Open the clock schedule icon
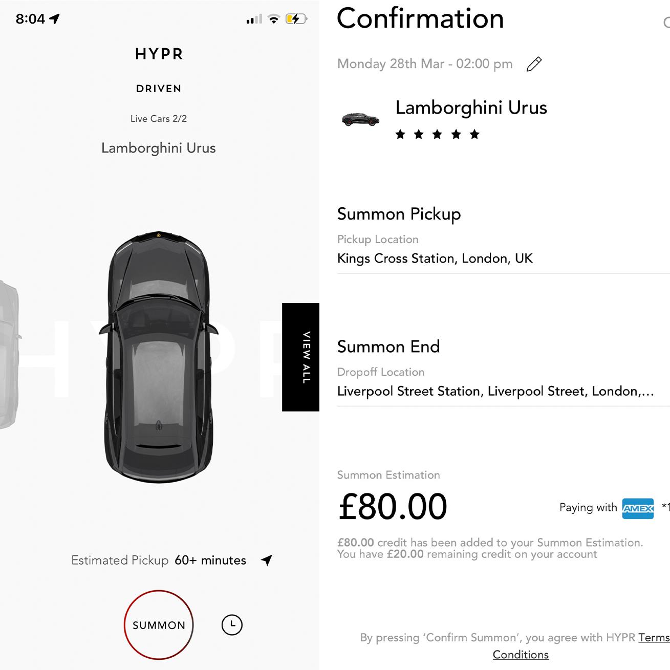The width and height of the screenshot is (670, 670). [x=232, y=625]
